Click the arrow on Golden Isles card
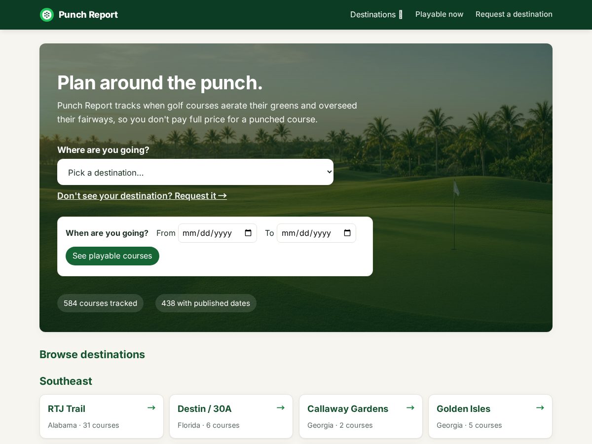 (540, 407)
